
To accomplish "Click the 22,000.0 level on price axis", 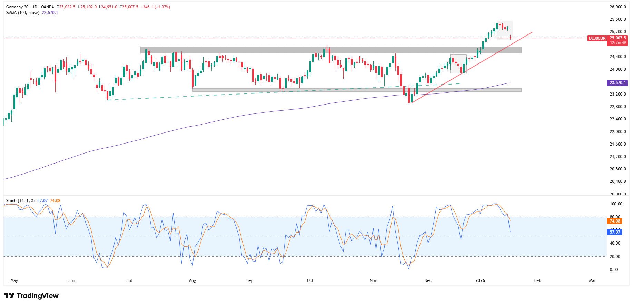I will pos(617,132).
